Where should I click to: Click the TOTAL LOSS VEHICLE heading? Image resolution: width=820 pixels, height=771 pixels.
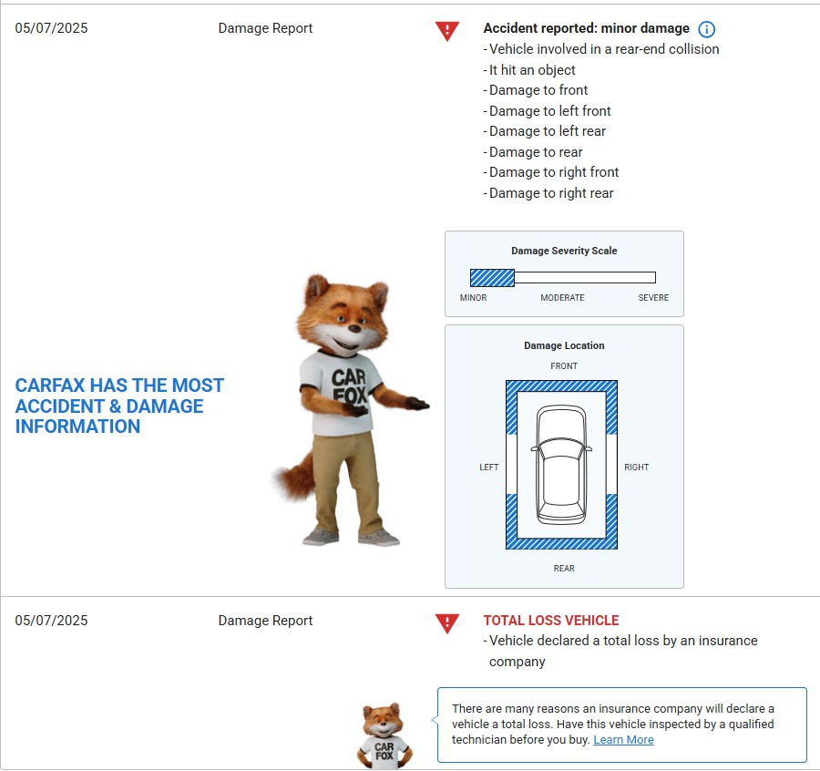[550, 621]
